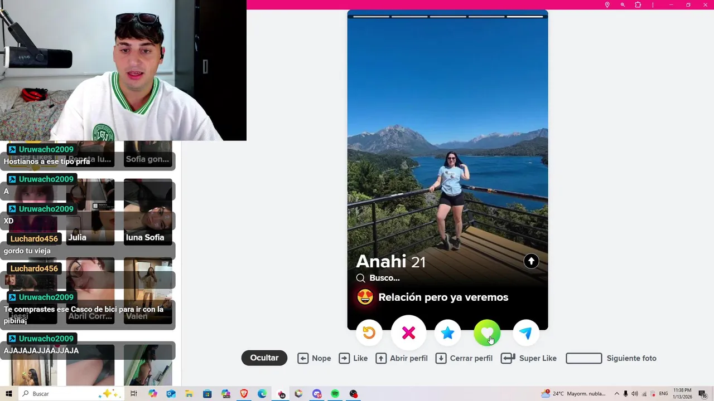Screen dimensions: 714x401
Task: Click the pink X Nope button
Action: (x=408, y=333)
